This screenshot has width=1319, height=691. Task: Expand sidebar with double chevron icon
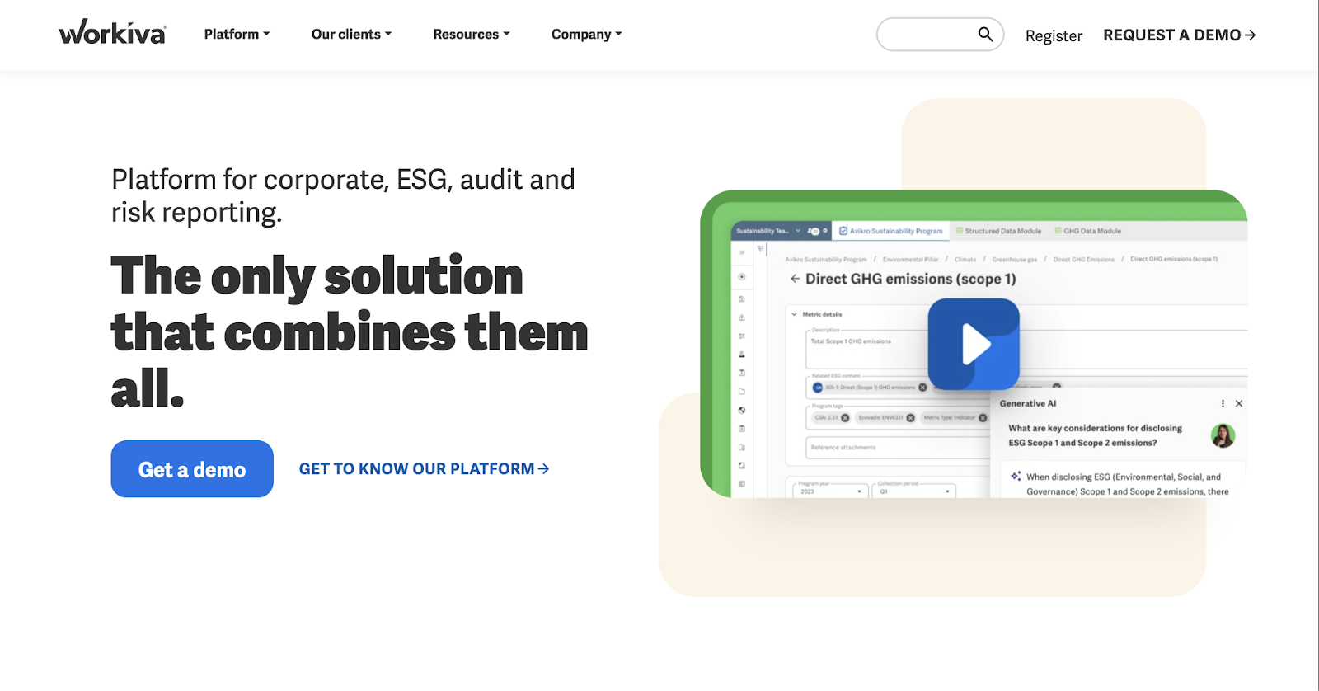coord(742,252)
